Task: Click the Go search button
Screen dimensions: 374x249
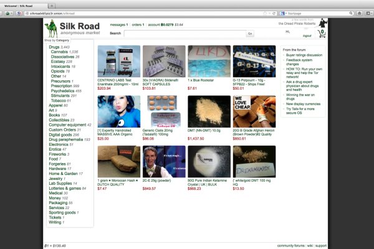Action: click(250, 34)
